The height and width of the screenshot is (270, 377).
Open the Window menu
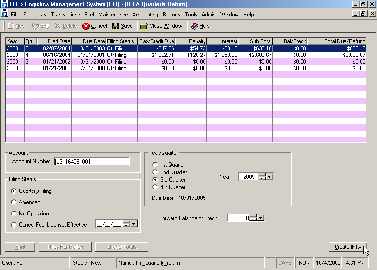click(229, 15)
